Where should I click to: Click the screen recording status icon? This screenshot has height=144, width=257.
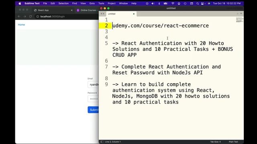click(147, 4)
